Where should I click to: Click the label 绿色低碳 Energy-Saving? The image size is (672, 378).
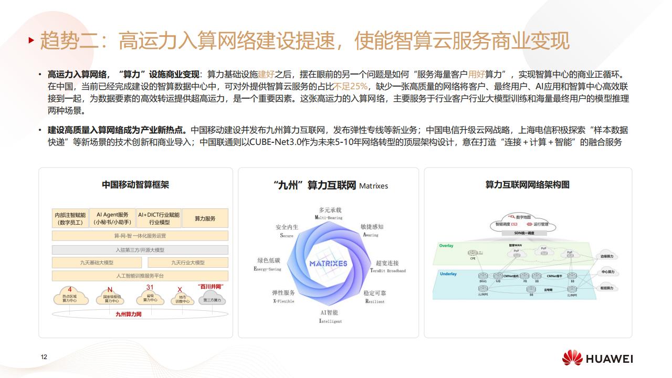tap(268, 264)
